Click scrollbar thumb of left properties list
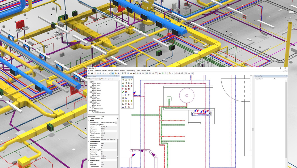The width and height of the screenshot is (297, 168). click(118, 153)
